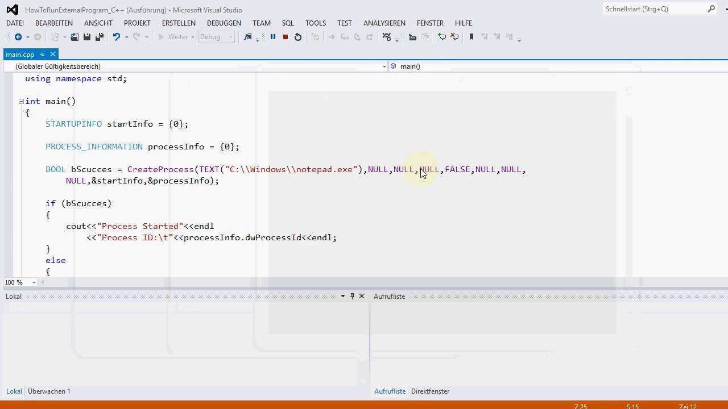Open the Globaler Gültigkeitsbereich scope dropdown
The height and width of the screenshot is (409, 728).
(x=384, y=66)
